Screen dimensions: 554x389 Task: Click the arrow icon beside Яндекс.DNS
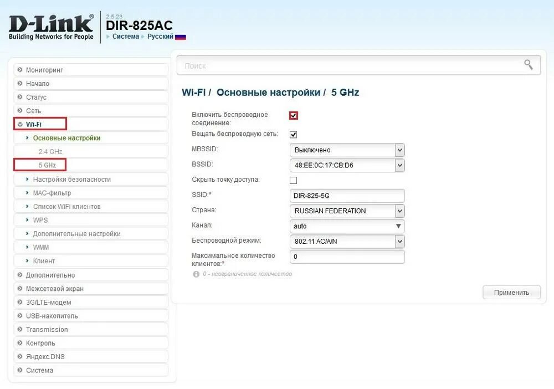click(x=20, y=356)
